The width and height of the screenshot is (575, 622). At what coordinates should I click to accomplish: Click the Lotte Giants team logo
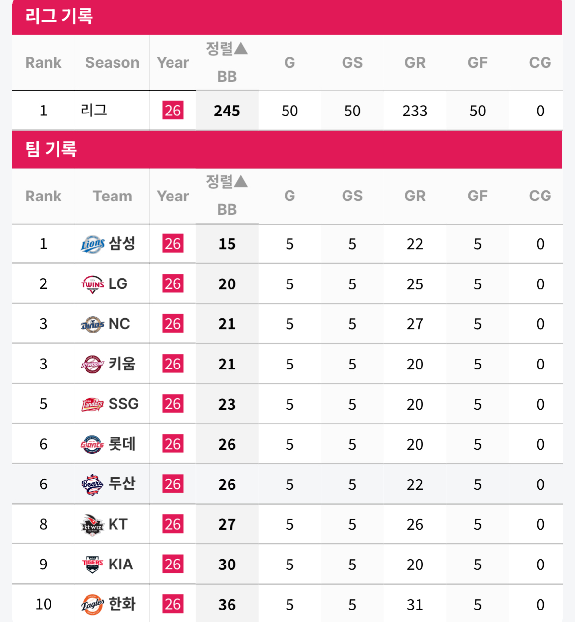(93, 445)
